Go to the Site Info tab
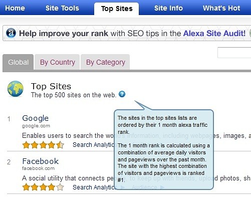251x197 pixels. (x=168, y=8)
